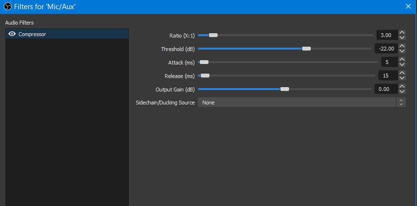
Task: Increase Attack with up arrow
Action: [x=402, y=60]
